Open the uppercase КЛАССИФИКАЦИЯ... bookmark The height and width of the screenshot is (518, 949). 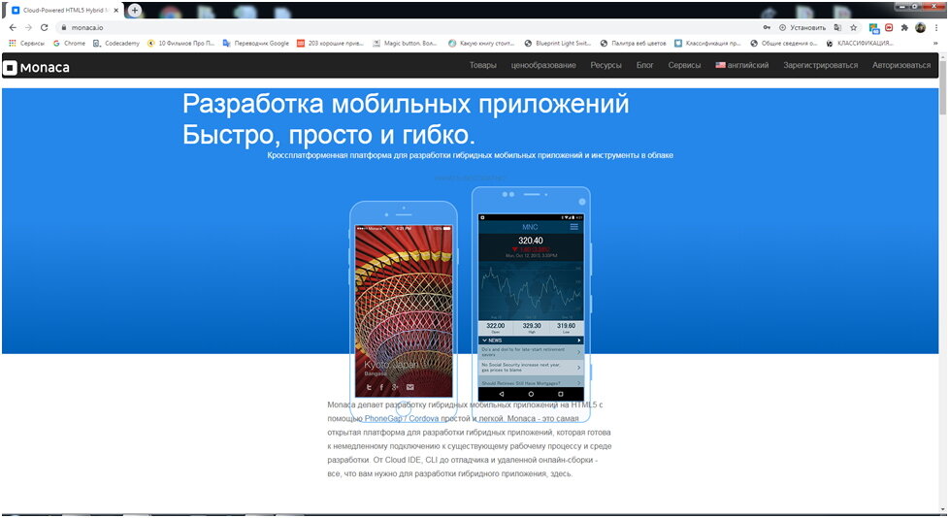coord(860,44)
